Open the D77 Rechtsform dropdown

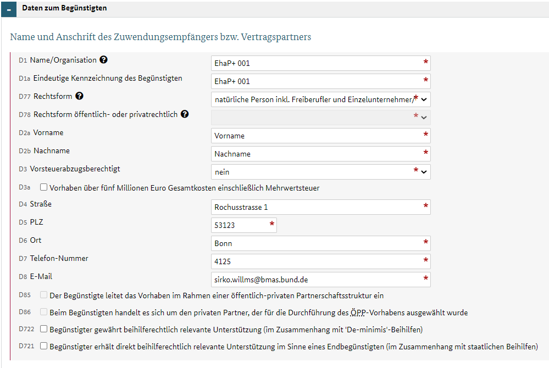[x=321, y=100]
